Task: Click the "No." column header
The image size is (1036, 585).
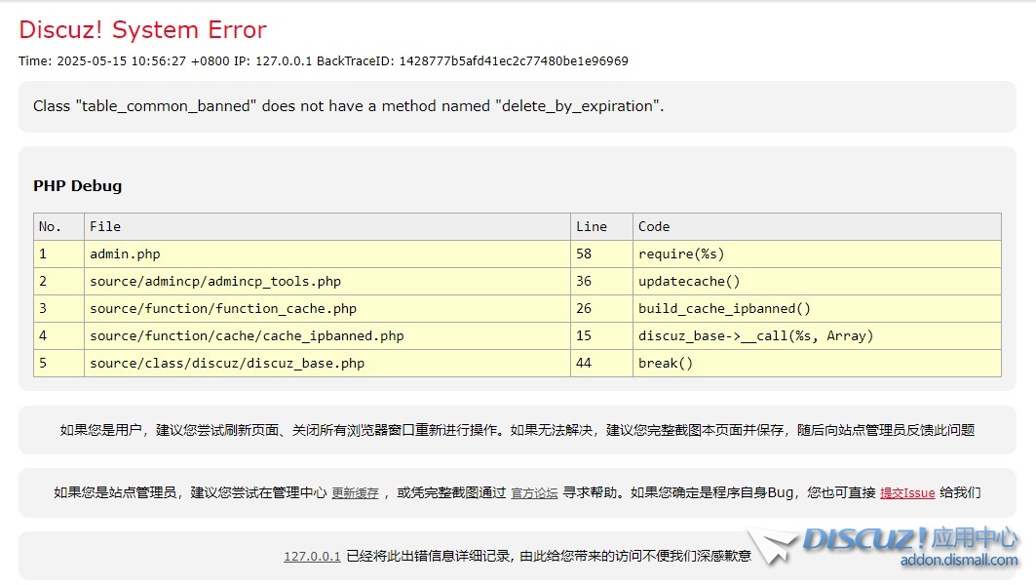Action: [50, 226]
